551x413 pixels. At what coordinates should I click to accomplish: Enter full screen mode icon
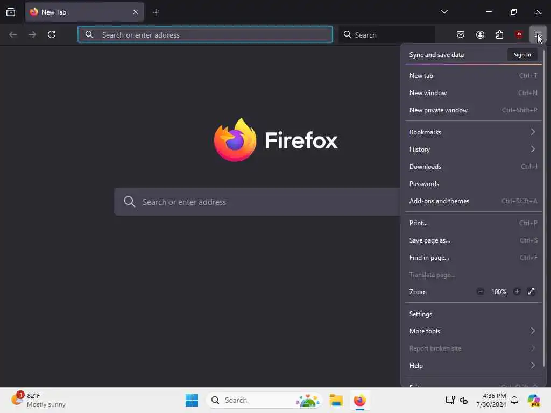pyautogui.click(x=531, y=291)
